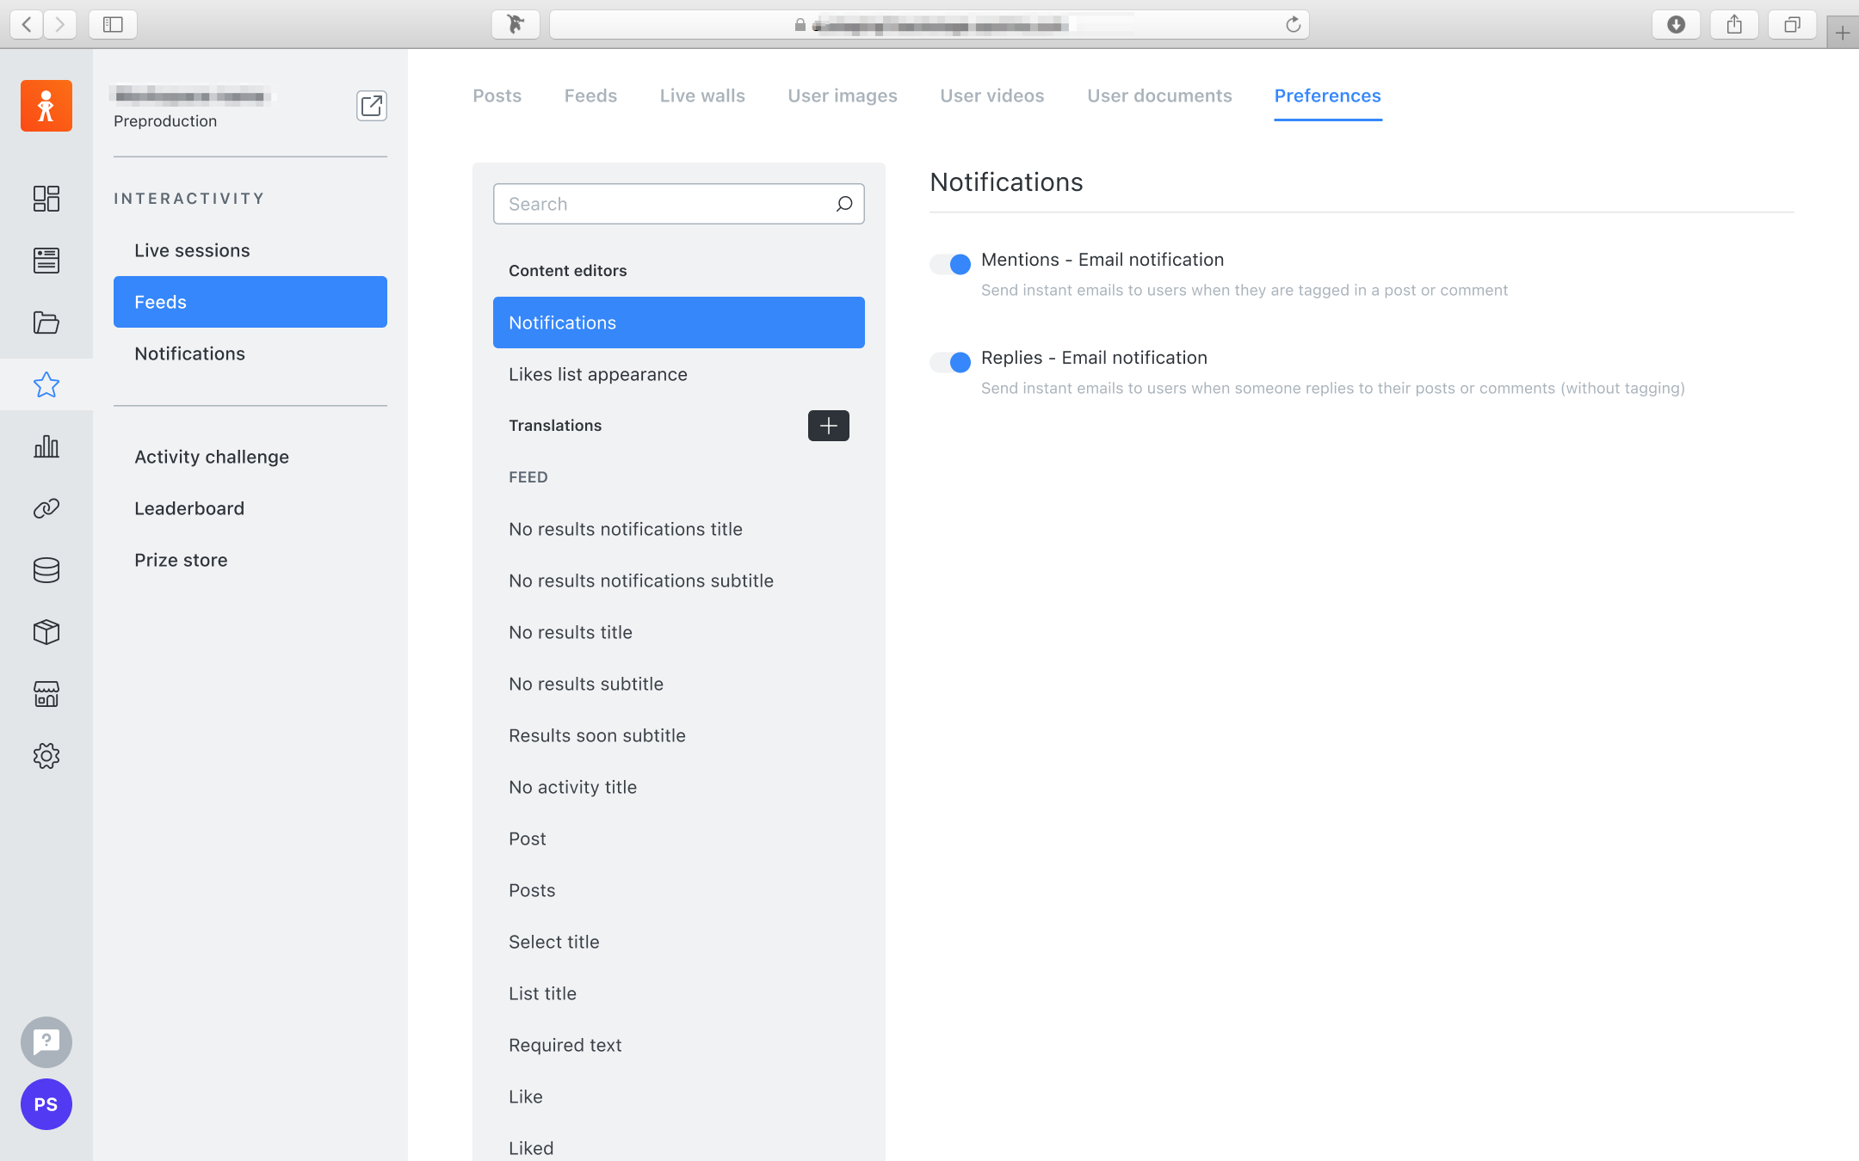This screenshot has width=1859, height=1161.
Task: Open the database stack icon in sidebar
Action: point(46,570)
